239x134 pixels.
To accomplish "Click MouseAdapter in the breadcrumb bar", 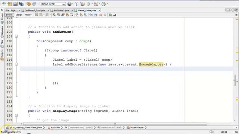I will [135, 128].
